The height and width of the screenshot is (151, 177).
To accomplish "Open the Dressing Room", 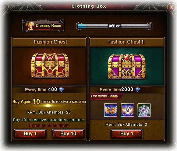I will [43, 26].
